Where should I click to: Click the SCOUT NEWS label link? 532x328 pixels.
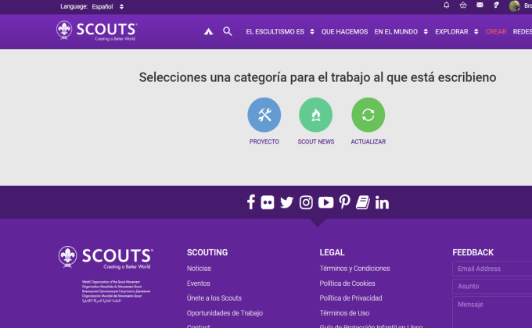coord(316,141)
